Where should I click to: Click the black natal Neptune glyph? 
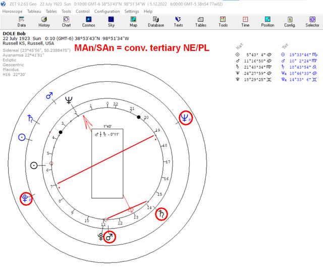[x=69, y=100]
